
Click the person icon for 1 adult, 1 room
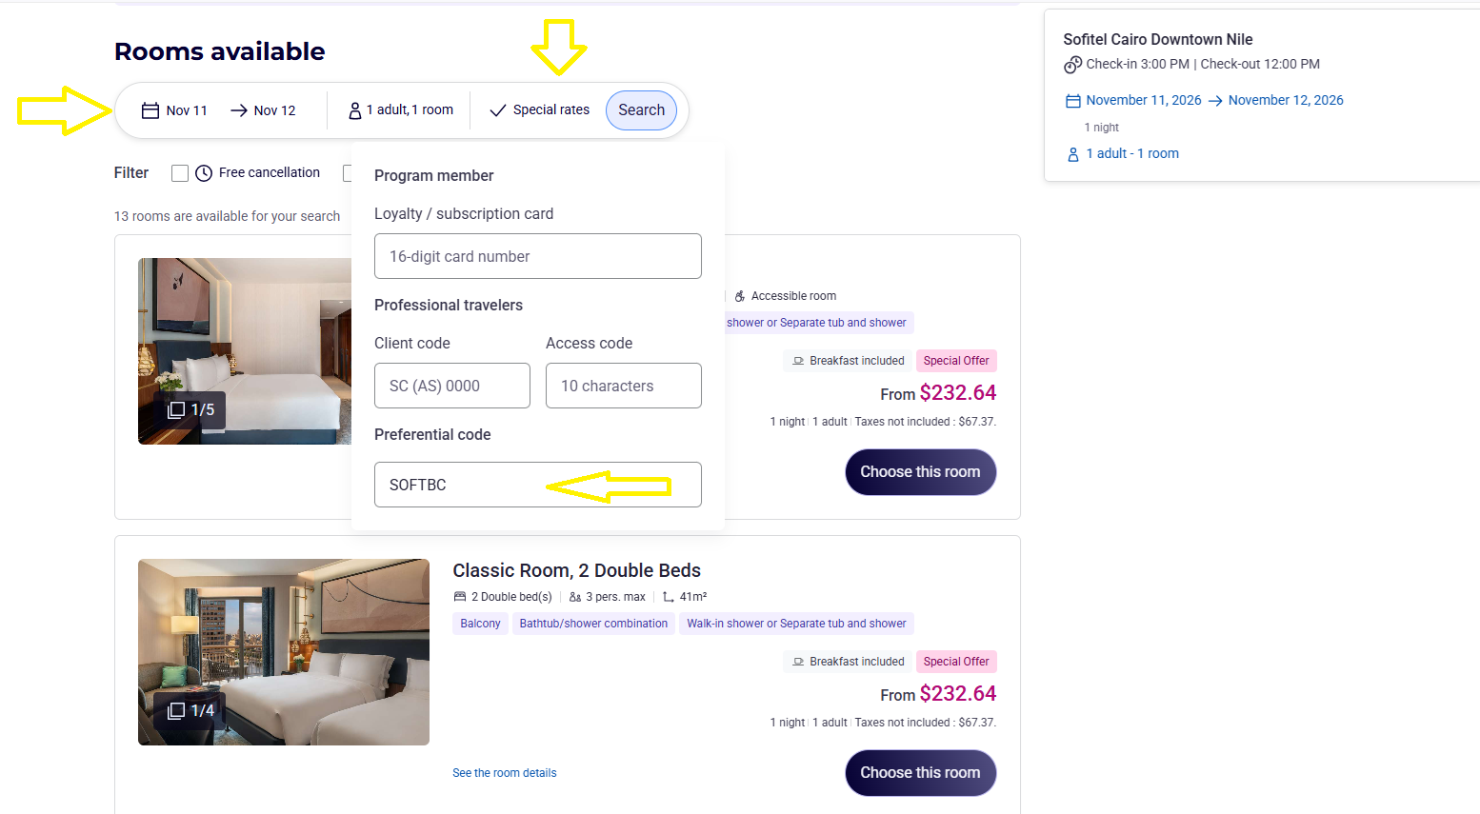click(355, 110)
